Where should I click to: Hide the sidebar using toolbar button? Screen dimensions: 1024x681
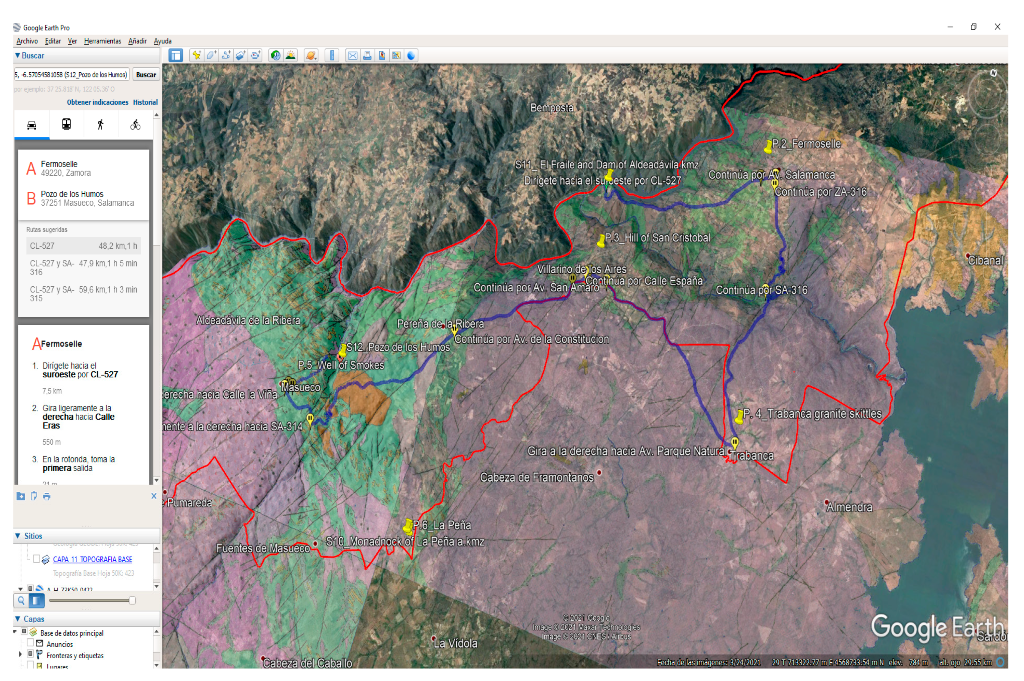point(176,56)
